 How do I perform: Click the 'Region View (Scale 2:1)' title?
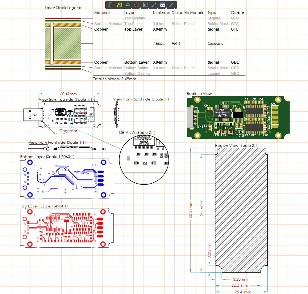pos(237,146)
